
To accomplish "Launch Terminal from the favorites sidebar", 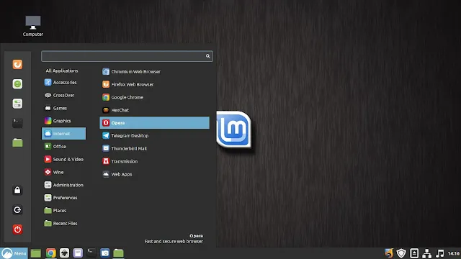I will pyautogui.click(x=17, y=123).
